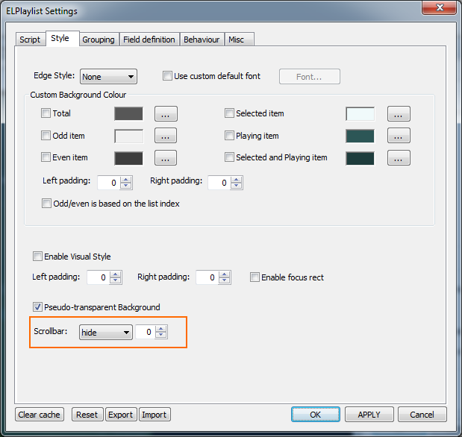Click the Clear cache button
Screen dimensions: 462x437
click(40, 415)
